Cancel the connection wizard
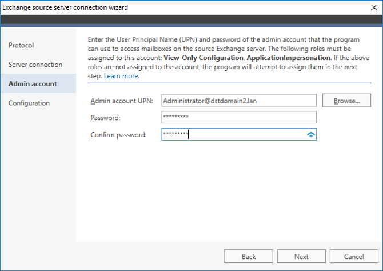Image resolution: width=383 pixels, height=271 pixels. (354, 257)
